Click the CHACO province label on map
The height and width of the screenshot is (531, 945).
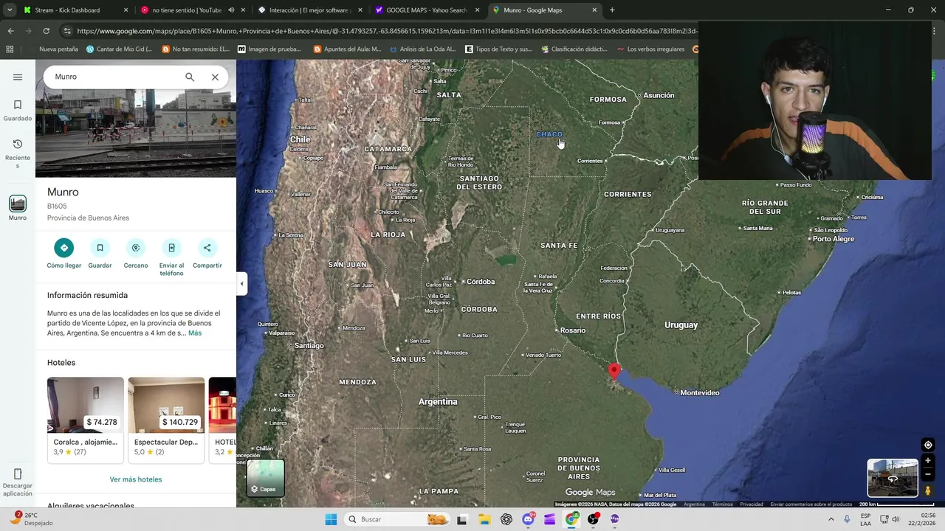[549, 134]
